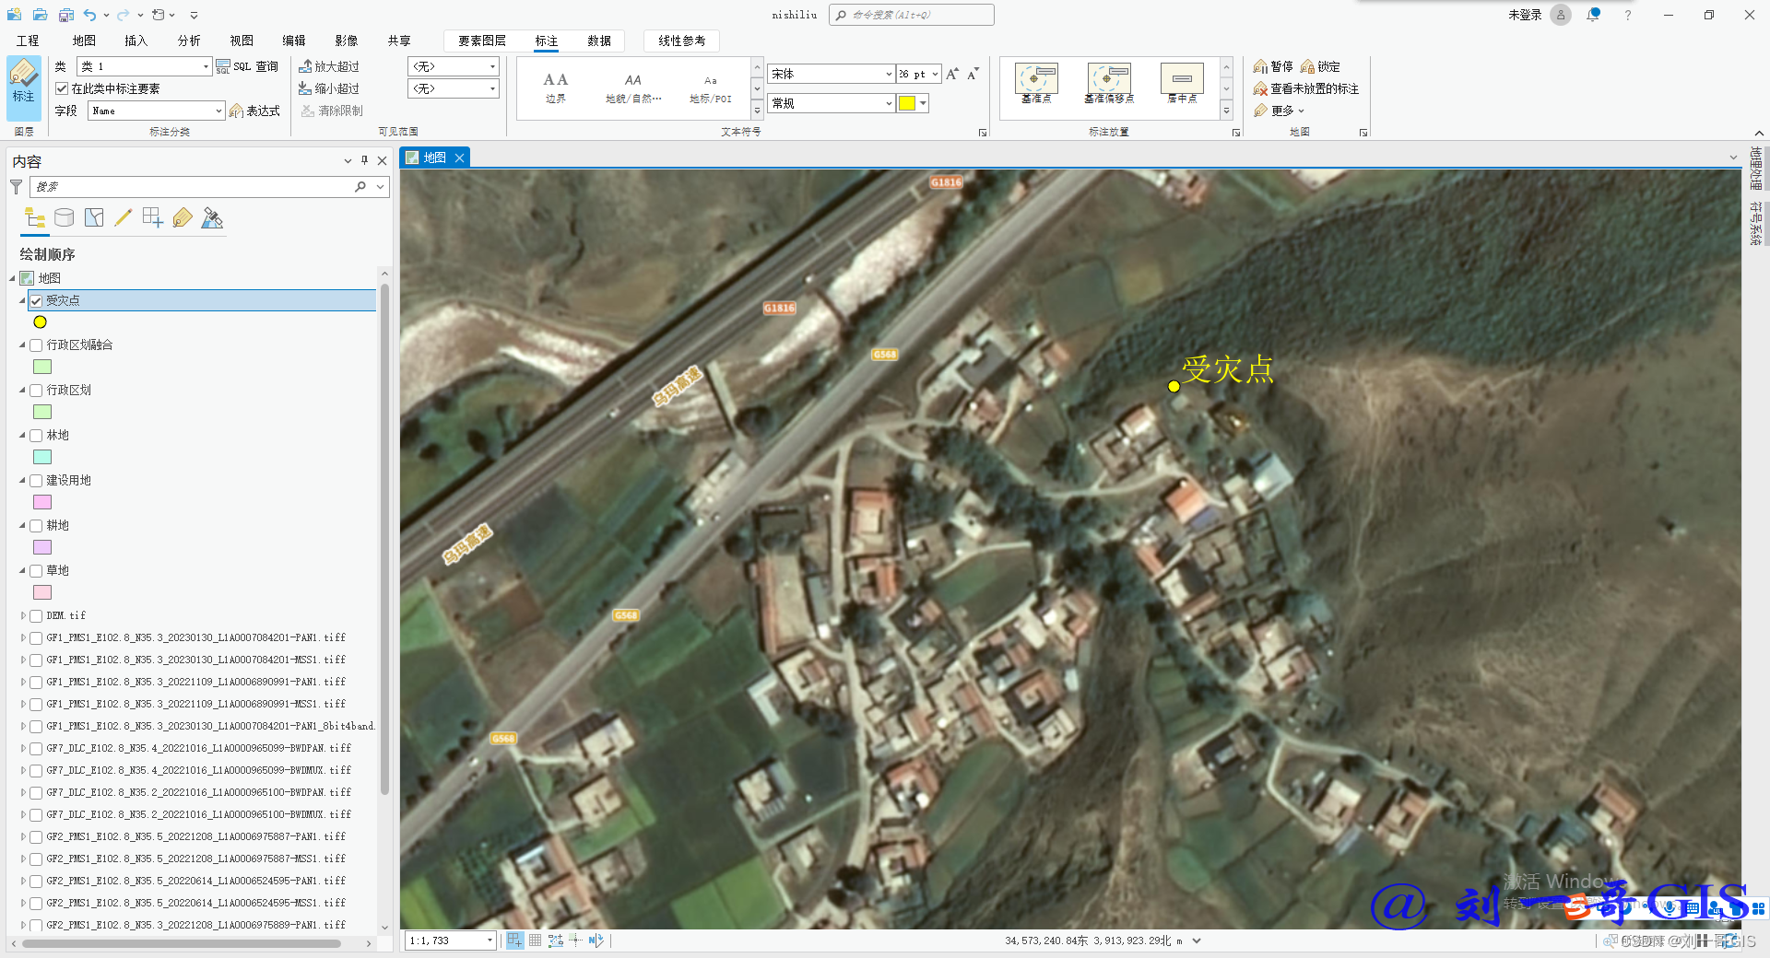1770x958 pixels.
Task: Check the 行政区划 layer visibility box
Action: tap(36, 391)
